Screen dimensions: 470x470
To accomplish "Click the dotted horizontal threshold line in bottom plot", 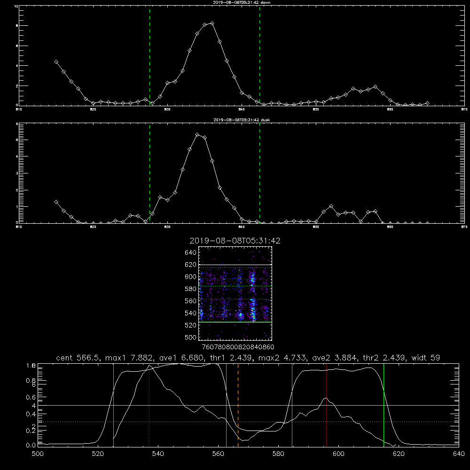I will (x=248, y=422).
